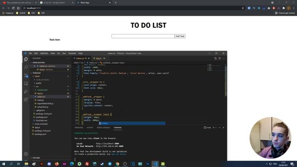
Task: Expand the public folder
Action: click(x=39, y=83)
